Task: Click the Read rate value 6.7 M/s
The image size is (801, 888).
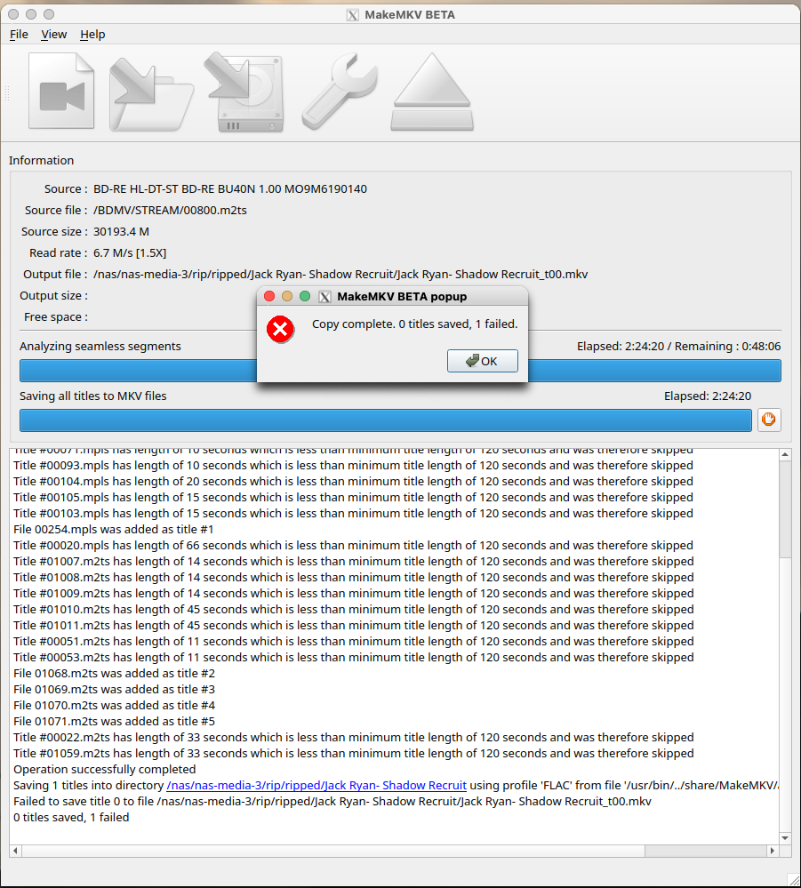Action: click(x=130, y=253)
